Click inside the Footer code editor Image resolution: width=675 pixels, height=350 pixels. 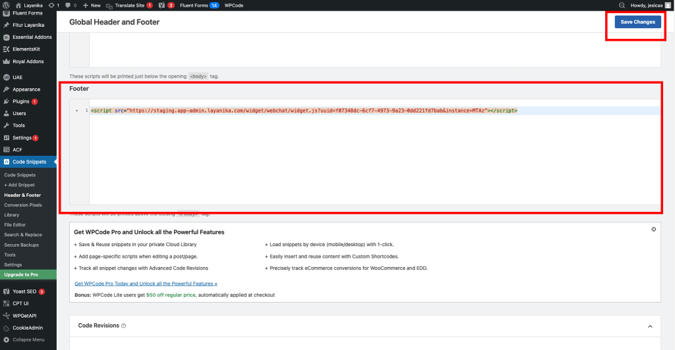(369, 158)
